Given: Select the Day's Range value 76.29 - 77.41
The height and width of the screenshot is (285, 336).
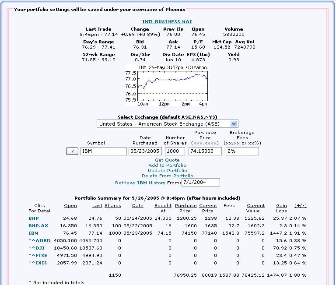Looking at the screenshot, I should pyautogui.click(x=98, y=47).
